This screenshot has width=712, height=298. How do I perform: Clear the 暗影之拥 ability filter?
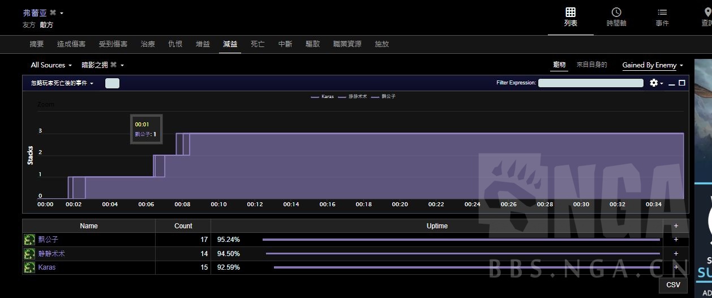point(113,65)
